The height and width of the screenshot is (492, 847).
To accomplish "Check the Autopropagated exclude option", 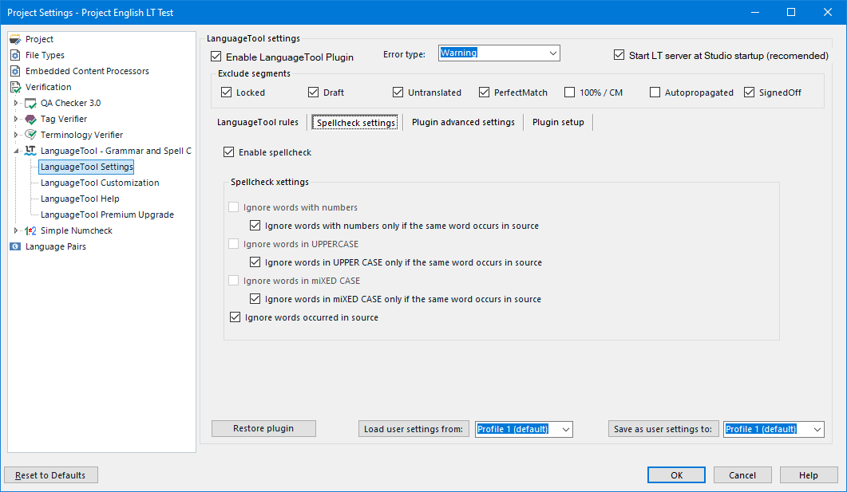I will click(655, 92).
